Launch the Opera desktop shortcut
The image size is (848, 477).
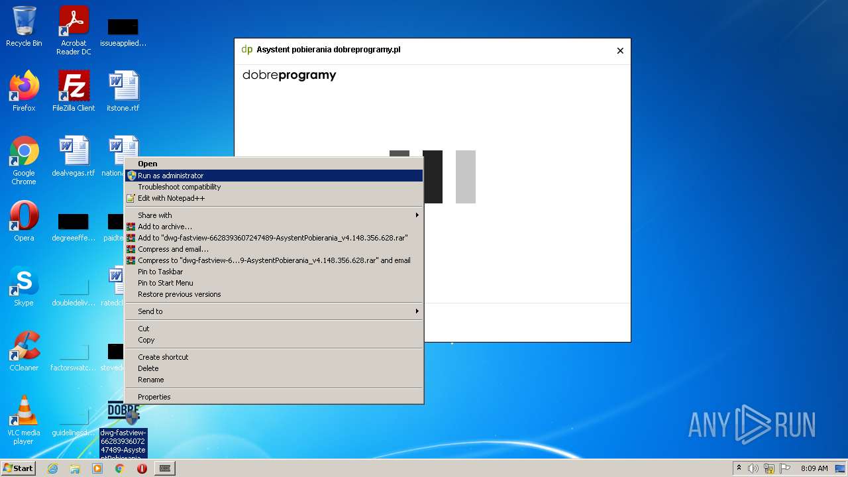tap(24, 221)
